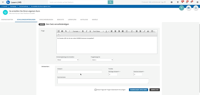Click the Learn LMS logo
The image size is (200, 95).
pyautogui.click(x=14, y=2)
